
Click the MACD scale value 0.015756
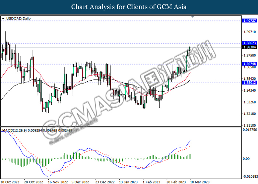pyautogui.click(x=250, y=130)
